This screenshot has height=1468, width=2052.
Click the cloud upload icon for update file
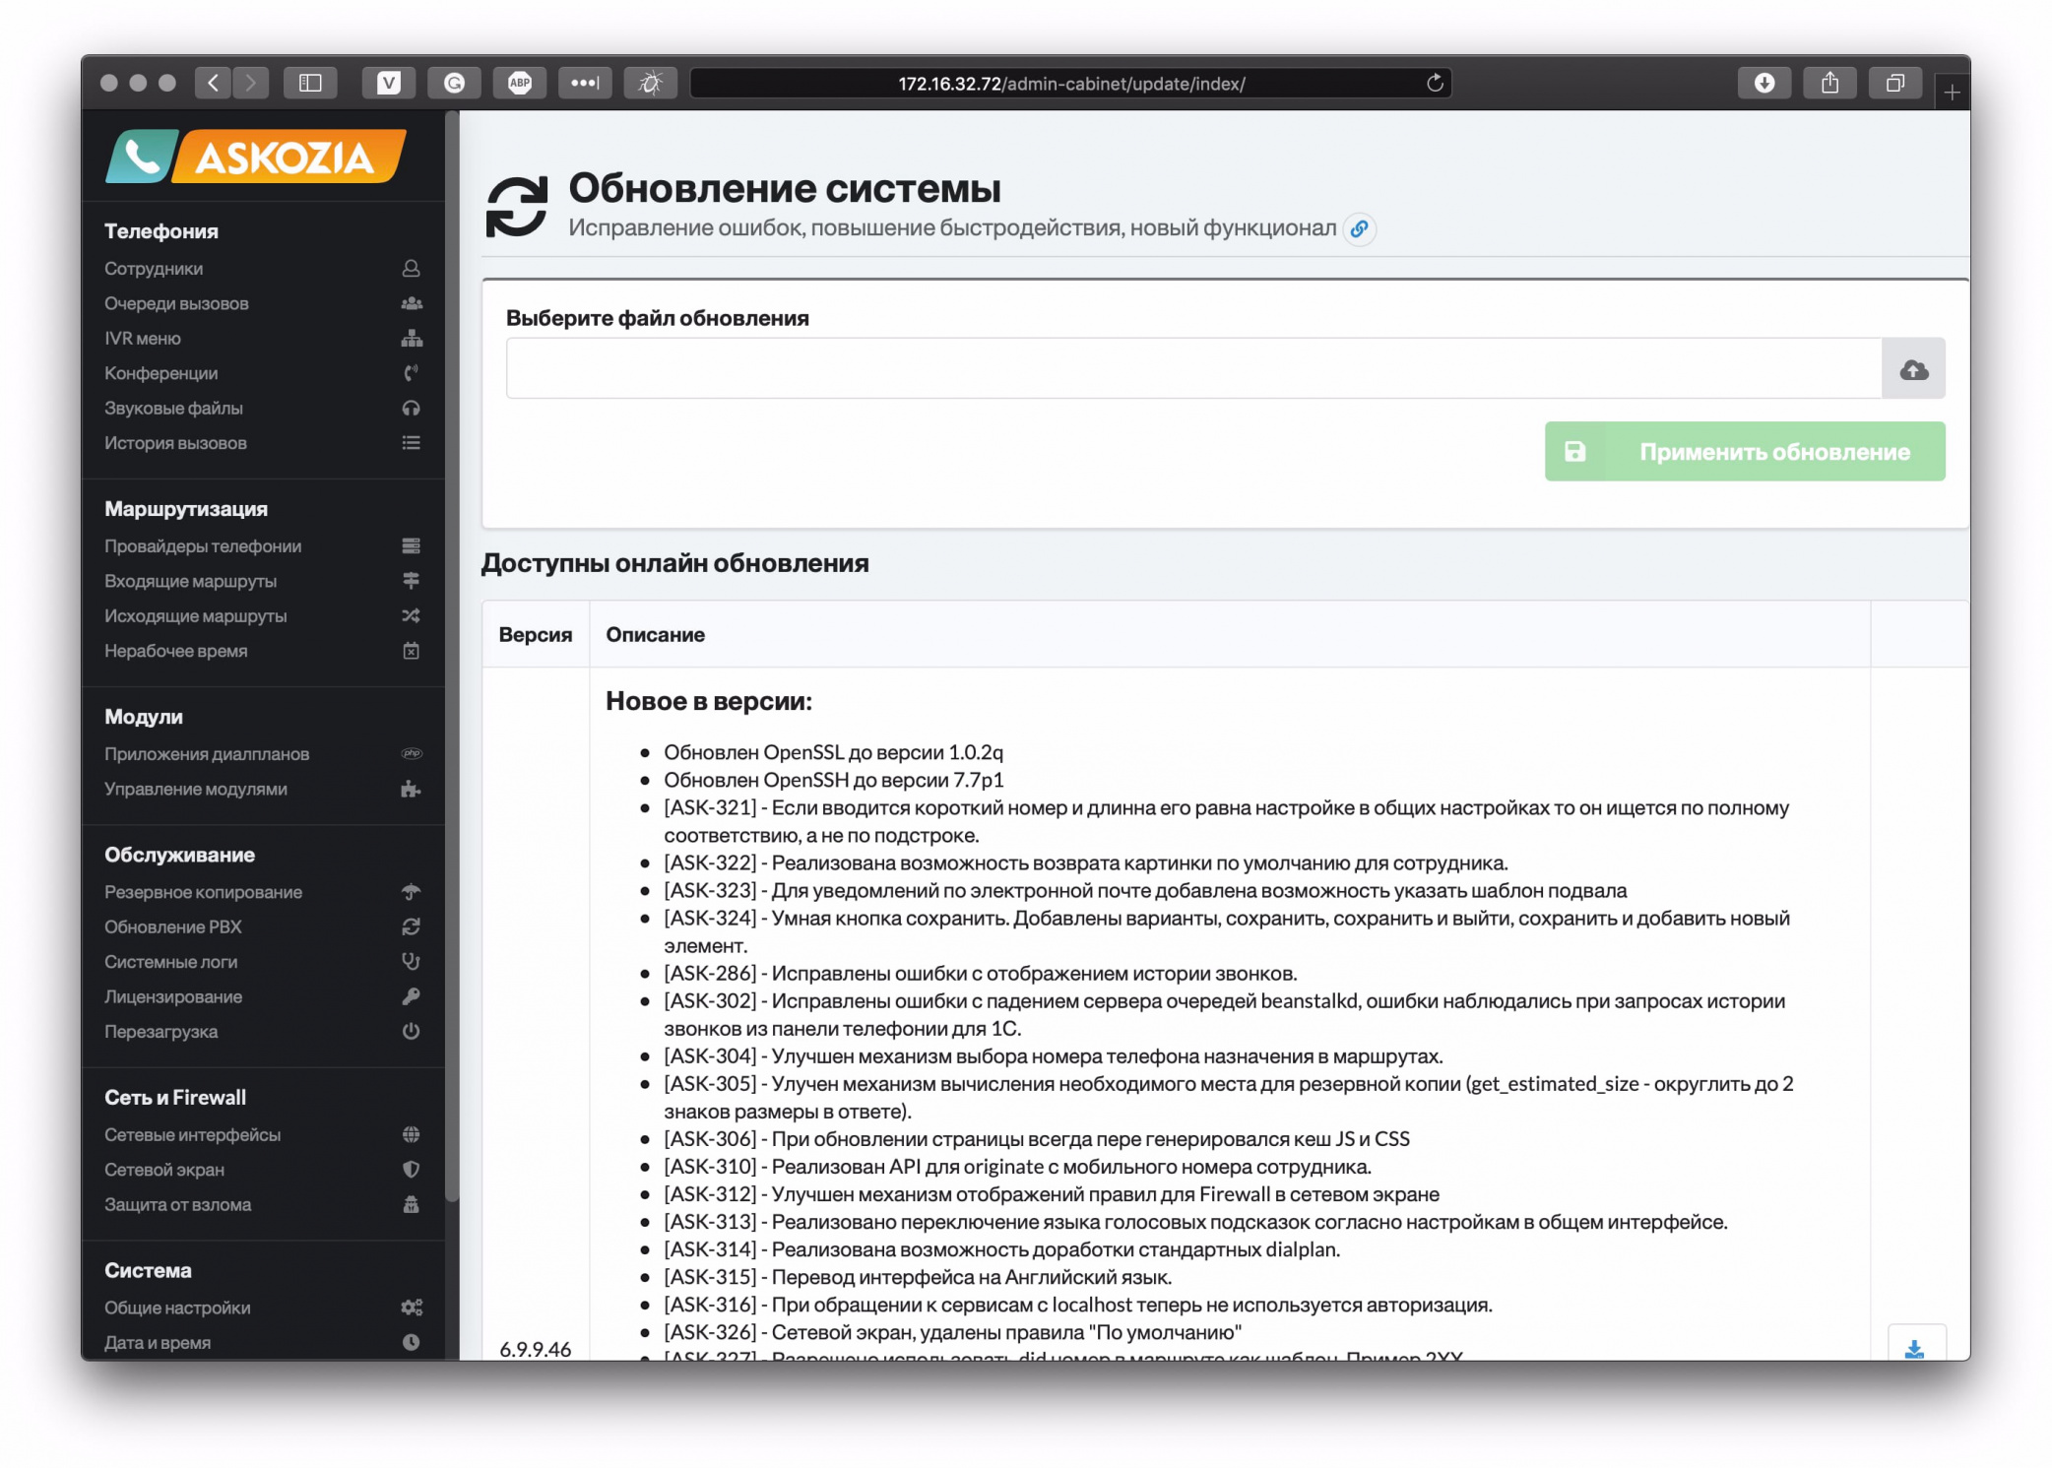coord(1912,369)
